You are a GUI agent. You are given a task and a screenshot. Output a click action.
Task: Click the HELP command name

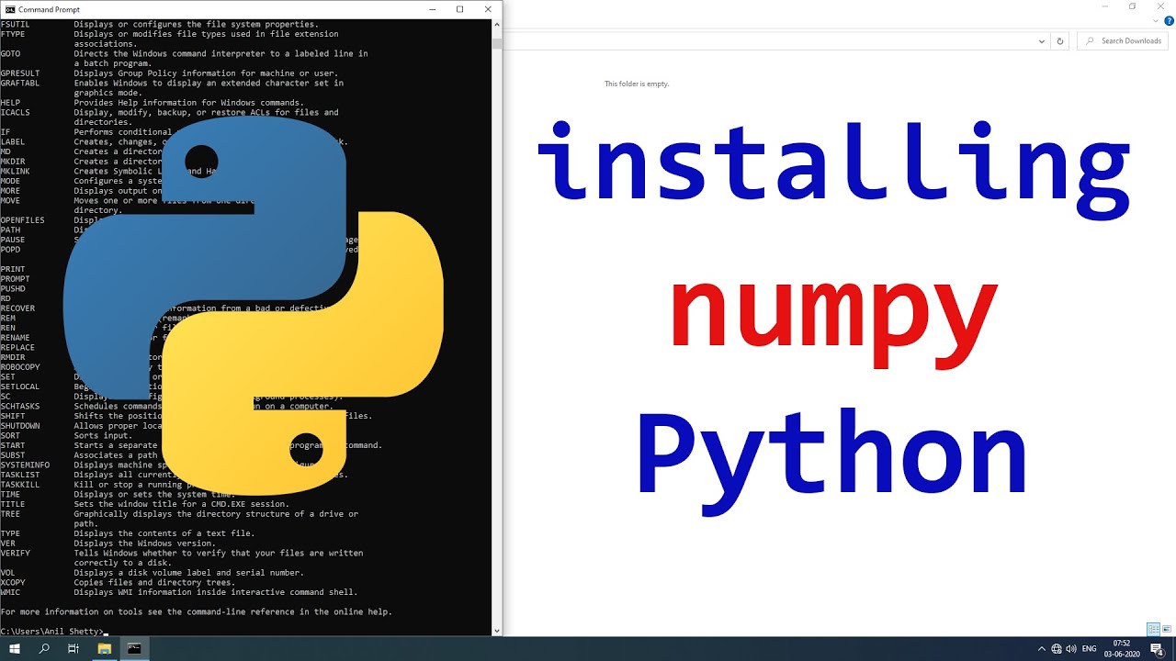[x=11, y=103]
